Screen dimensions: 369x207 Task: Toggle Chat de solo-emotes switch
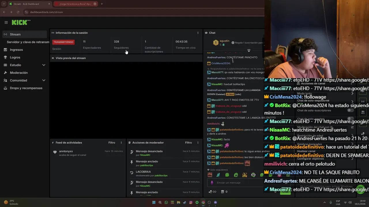click(x=350, y=119)
